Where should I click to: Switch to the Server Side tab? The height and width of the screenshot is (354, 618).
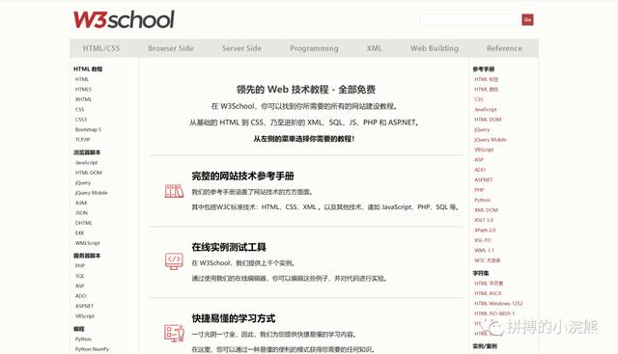[241, 48]
